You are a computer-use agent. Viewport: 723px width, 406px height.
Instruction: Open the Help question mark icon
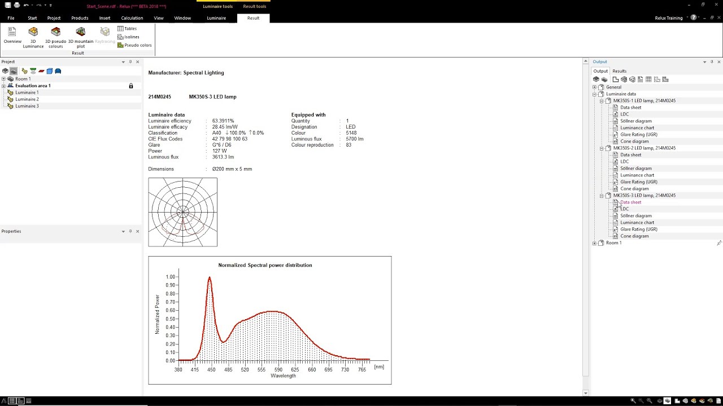pyautogui.click(x=694, y=18)
